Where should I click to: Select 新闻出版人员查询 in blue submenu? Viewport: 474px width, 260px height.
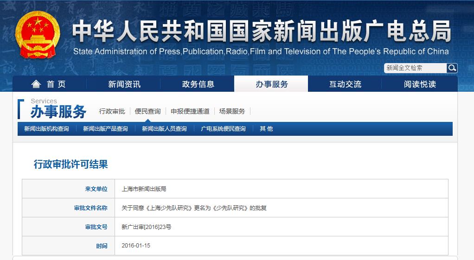pyautogui.click(x=164, y=129)
